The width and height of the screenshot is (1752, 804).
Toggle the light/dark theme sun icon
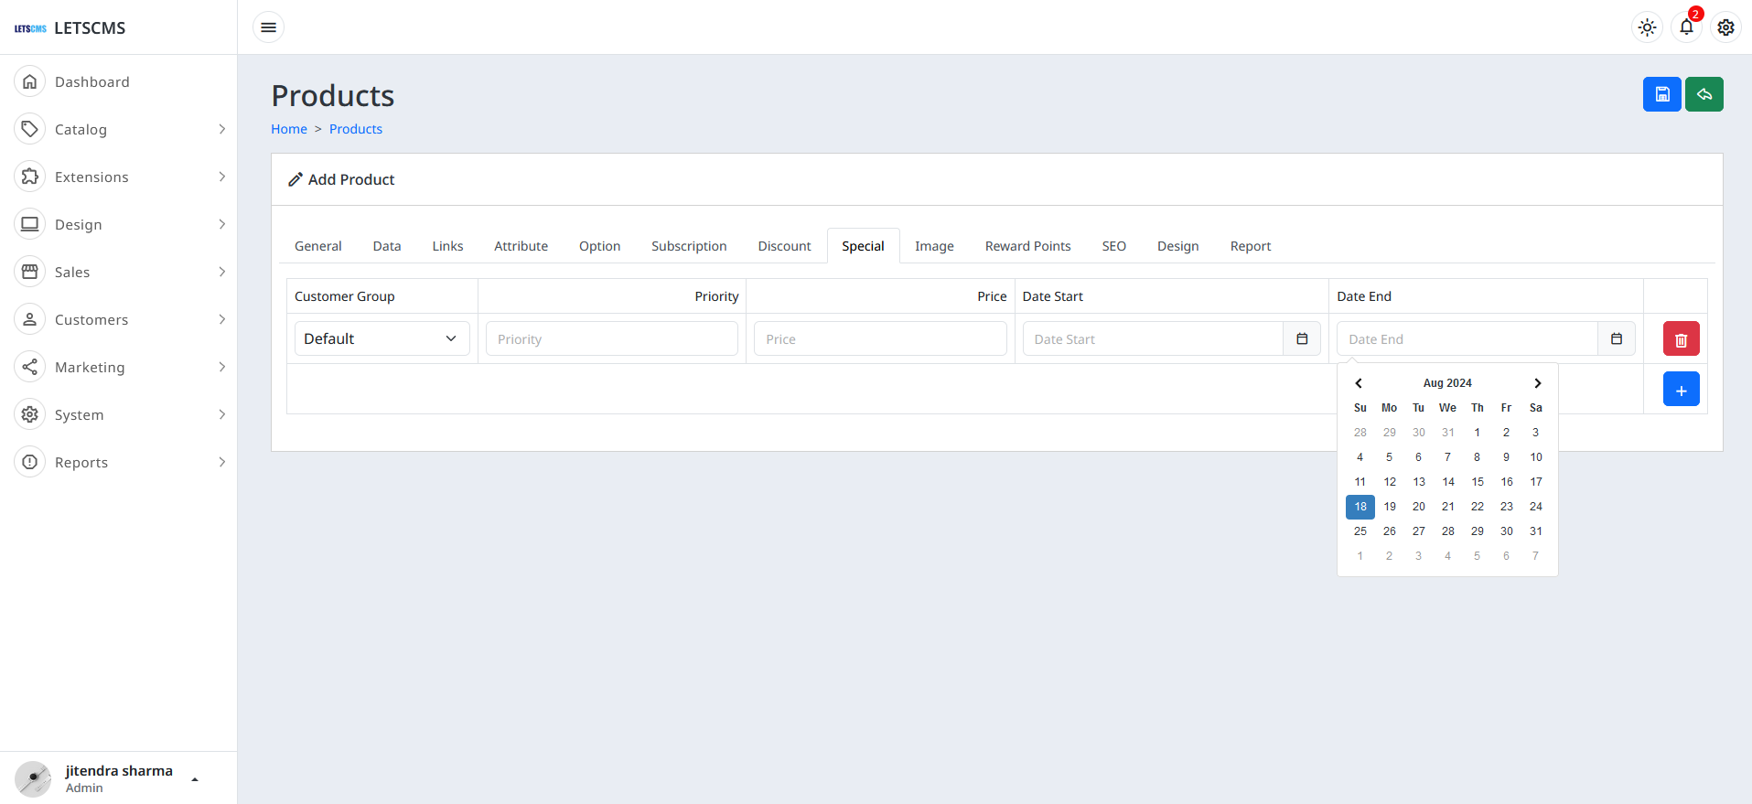(1647, 27)
